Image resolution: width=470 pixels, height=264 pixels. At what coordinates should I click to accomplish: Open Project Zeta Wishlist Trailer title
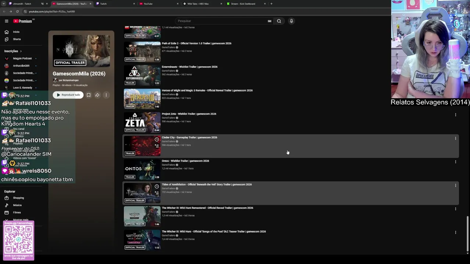[x=189, y=114]
